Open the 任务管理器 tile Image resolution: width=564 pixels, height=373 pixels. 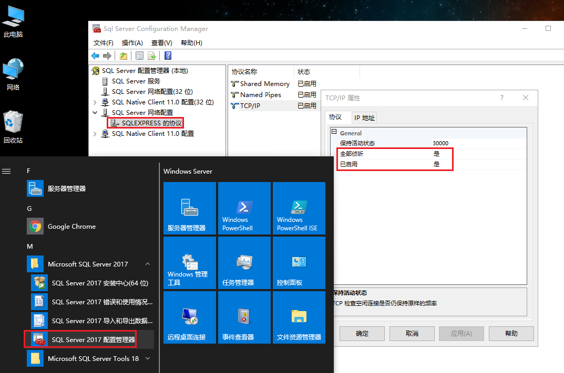(244, 263)
